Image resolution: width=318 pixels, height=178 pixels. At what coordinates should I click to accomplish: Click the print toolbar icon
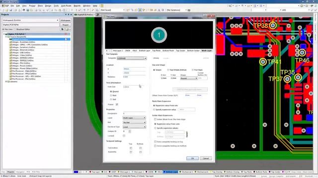(x=15, y=10)
